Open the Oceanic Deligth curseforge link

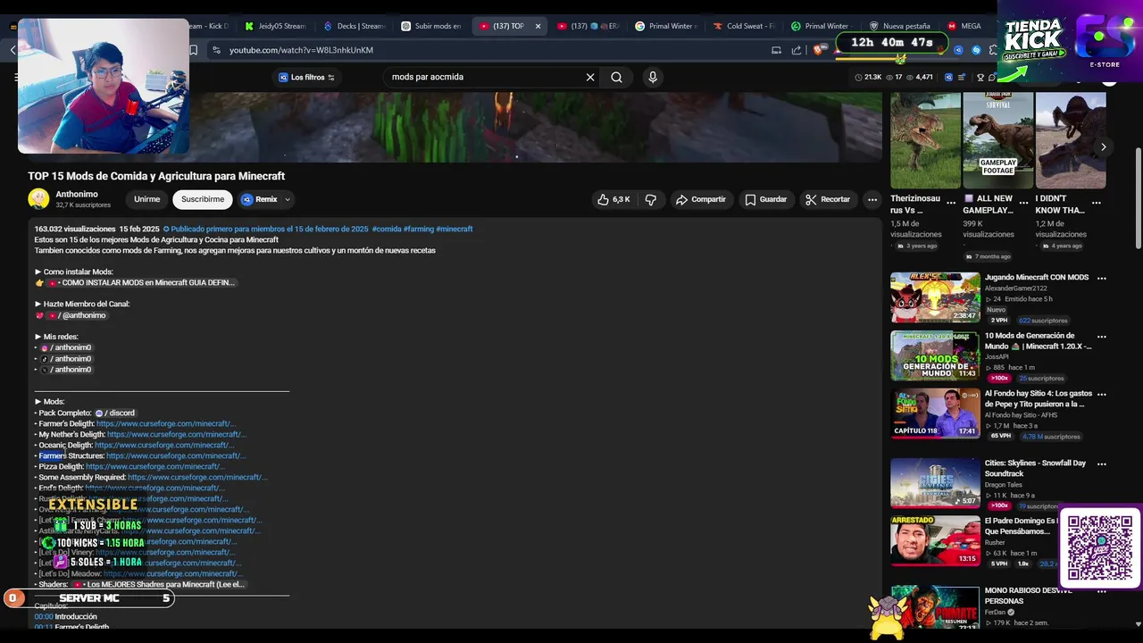point(164,445)
